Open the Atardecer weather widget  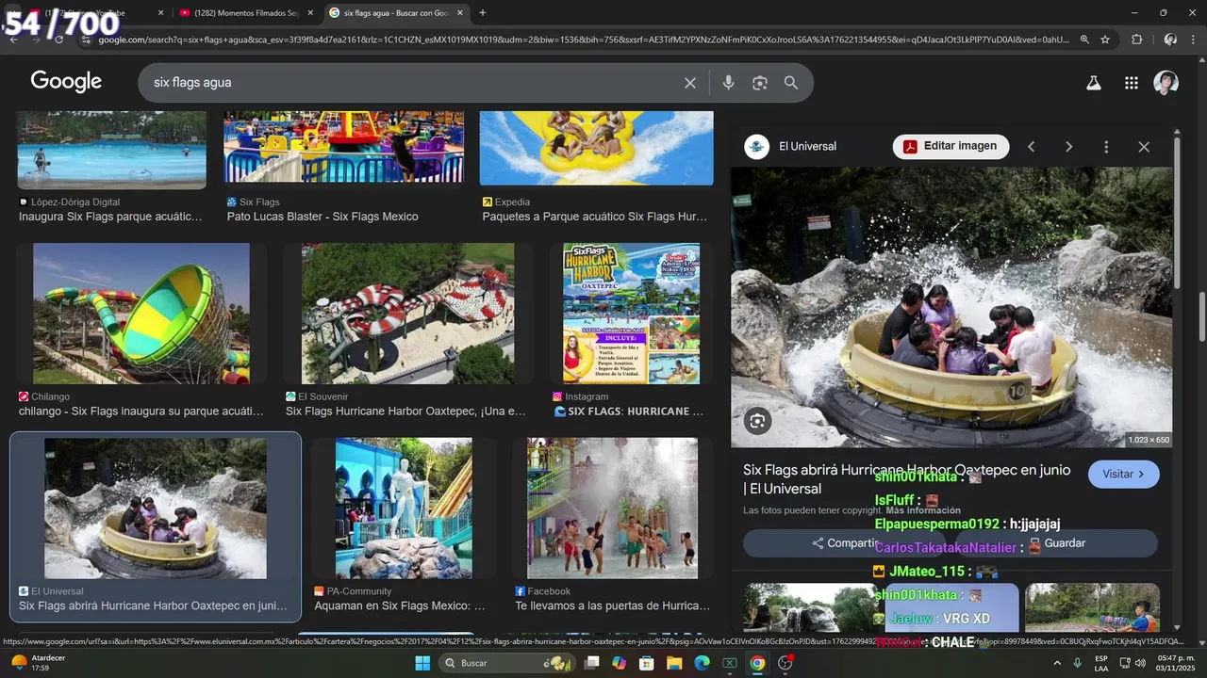coord(40,663)
